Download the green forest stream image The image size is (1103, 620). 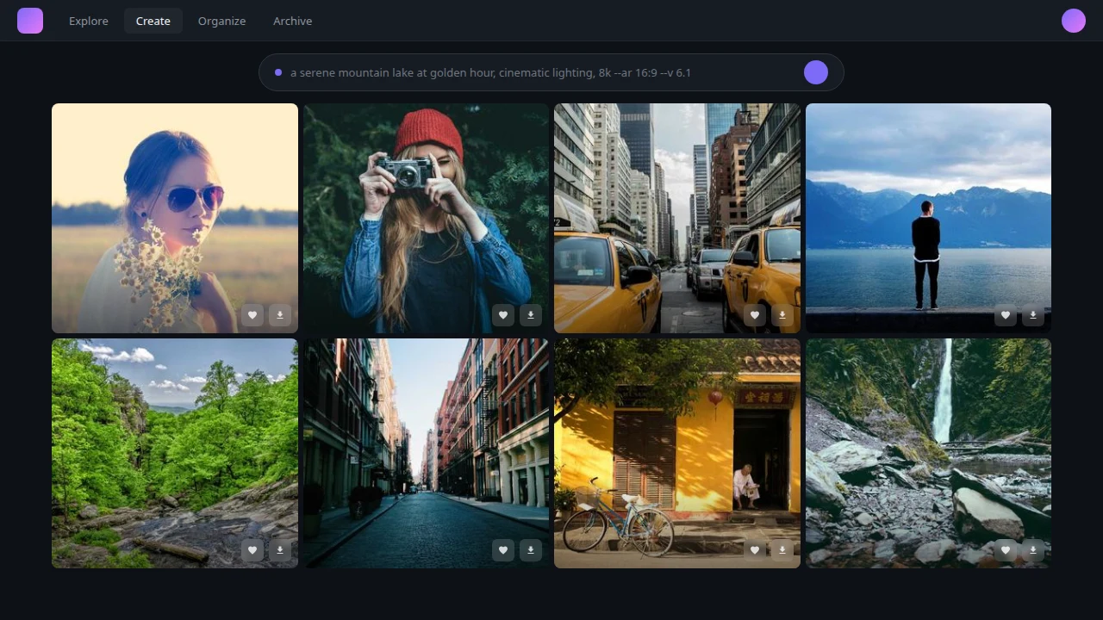click(x=280, y=549)
